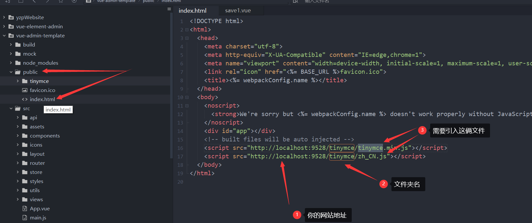The height and width of the screenshot is (223, 532).
Task: Click the meta charset="utf-8" line
Action: [243, 46]
